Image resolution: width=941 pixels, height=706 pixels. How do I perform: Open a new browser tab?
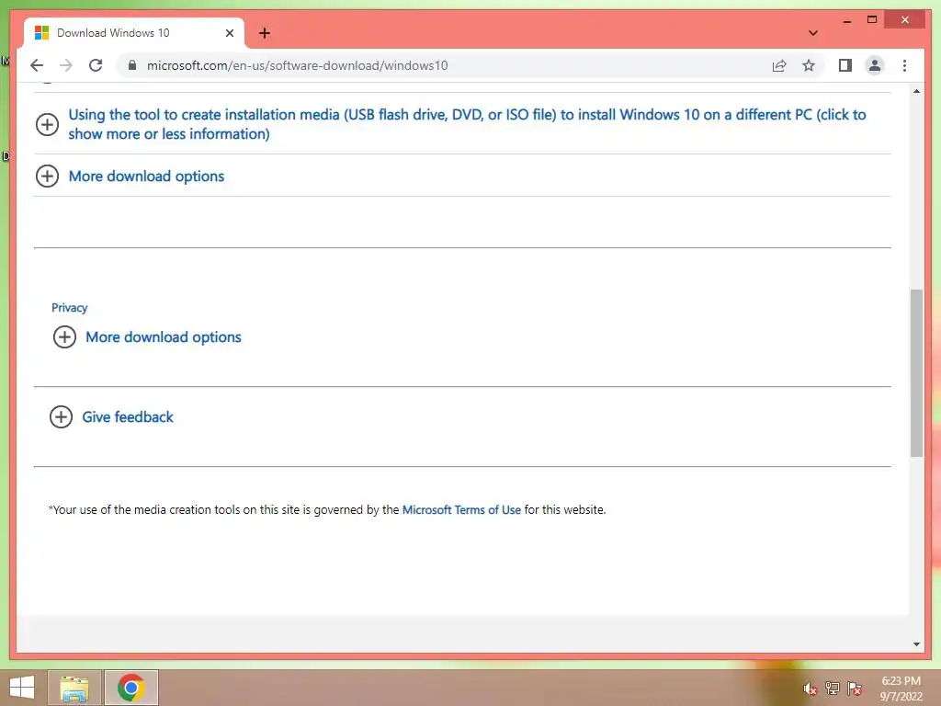tap(264, 33)
